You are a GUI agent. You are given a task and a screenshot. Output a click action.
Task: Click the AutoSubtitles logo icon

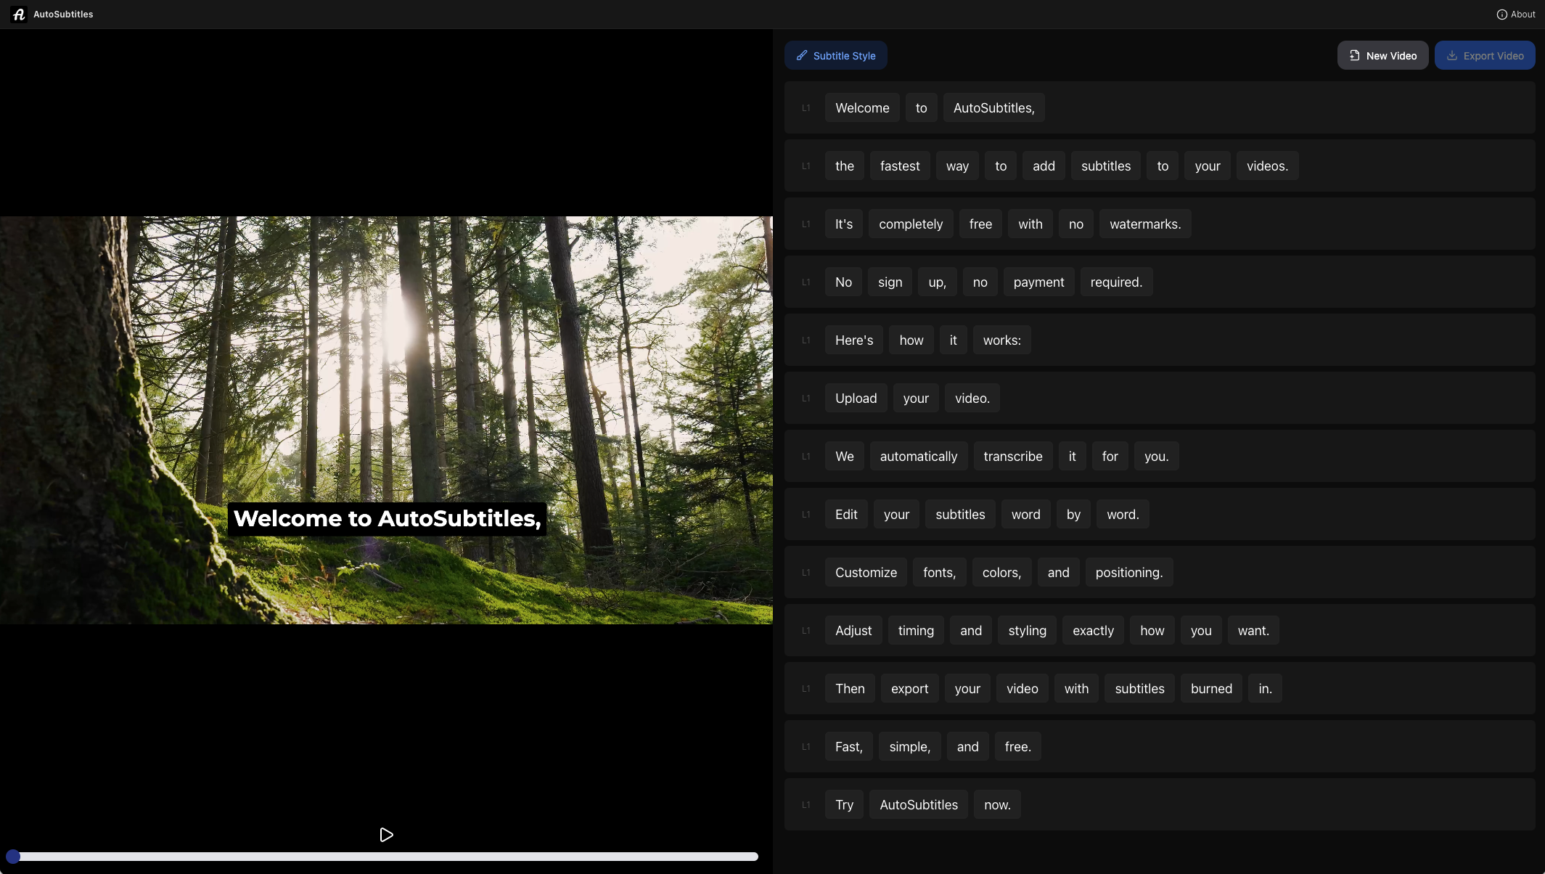(19, 14)
